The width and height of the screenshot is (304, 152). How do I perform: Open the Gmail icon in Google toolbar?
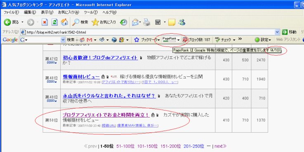(90, 40)
